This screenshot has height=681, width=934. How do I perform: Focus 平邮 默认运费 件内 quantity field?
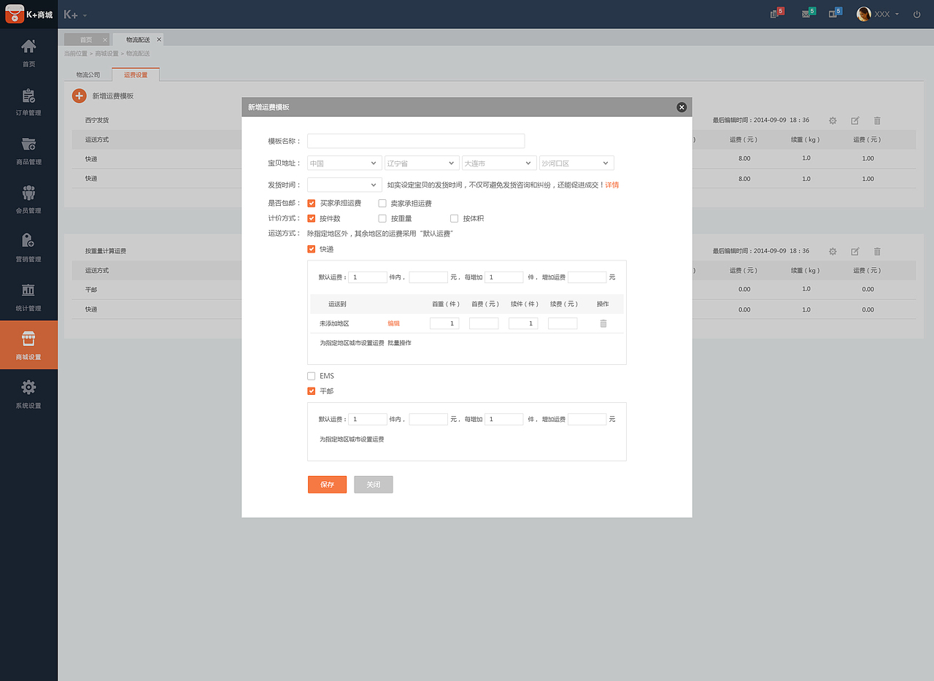[368, 420]
